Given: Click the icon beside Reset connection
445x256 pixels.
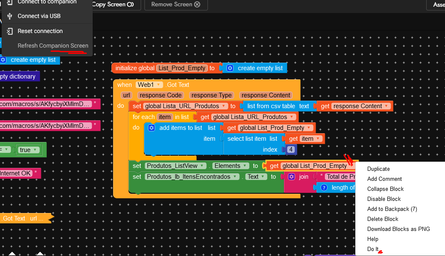Looking at the screenshot, I should tap(10, 31).
